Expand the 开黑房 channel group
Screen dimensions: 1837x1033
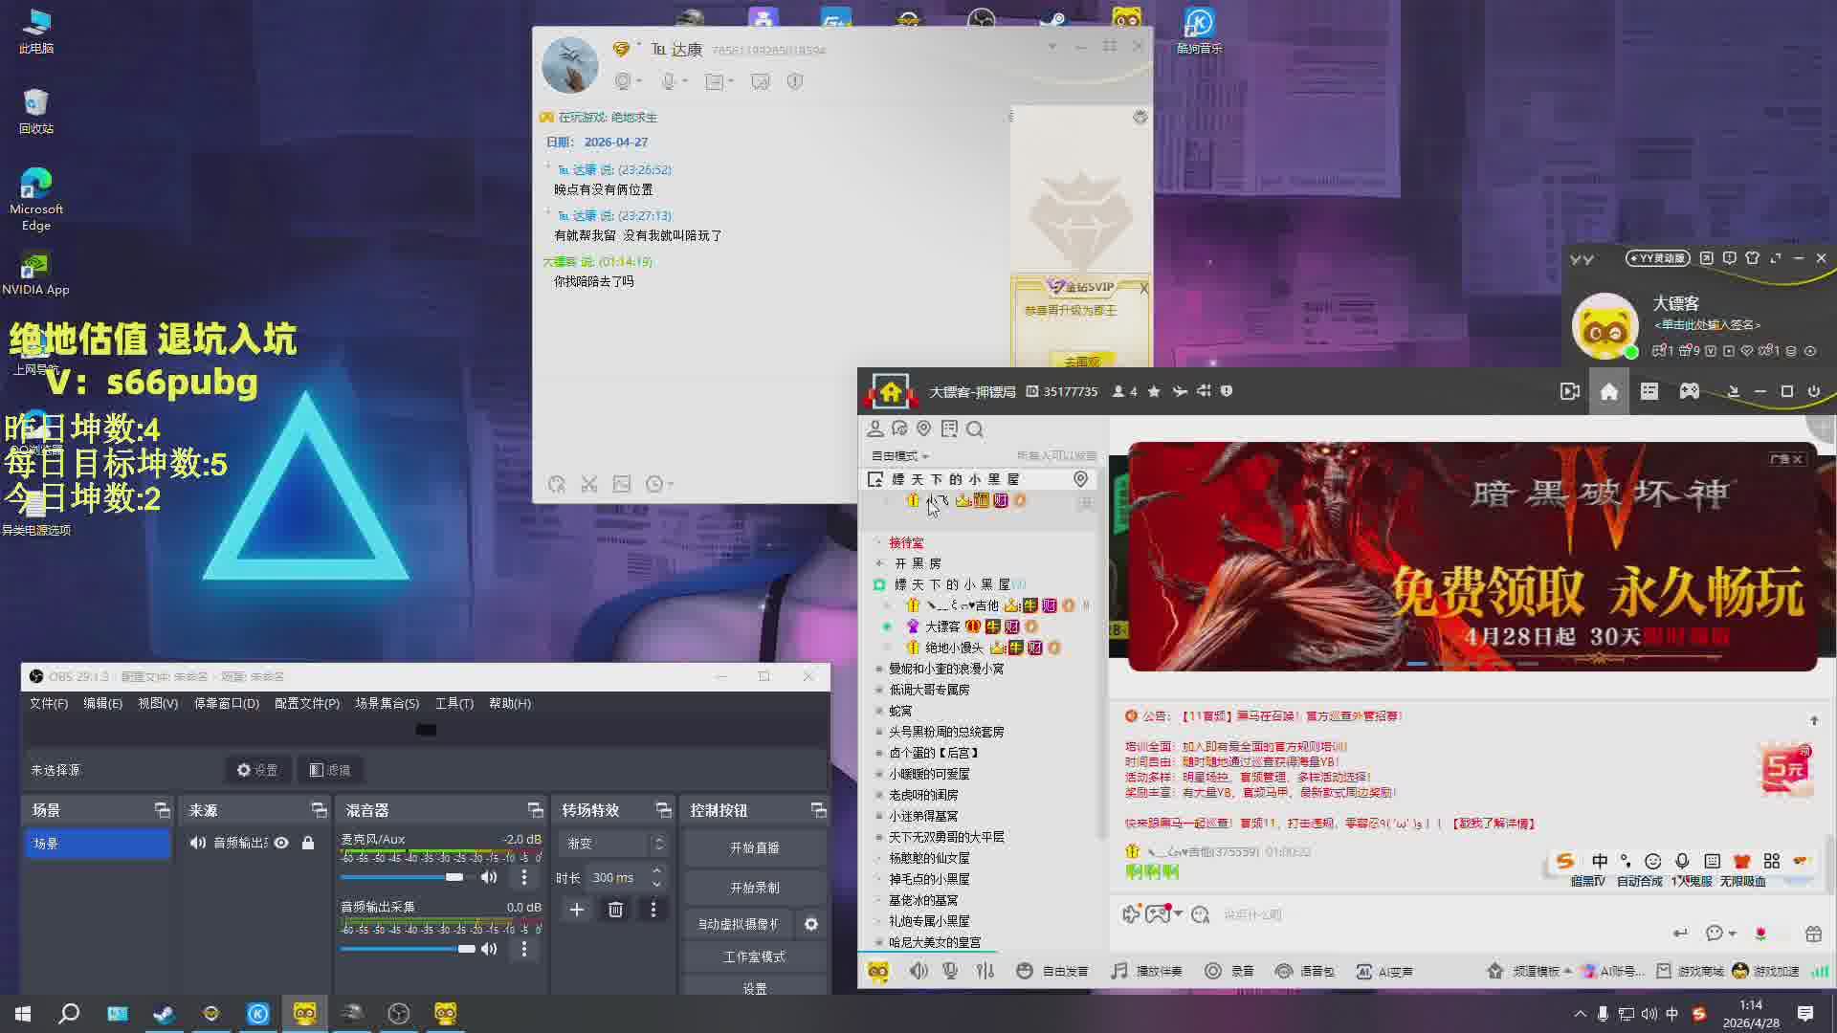pos(917,563)
